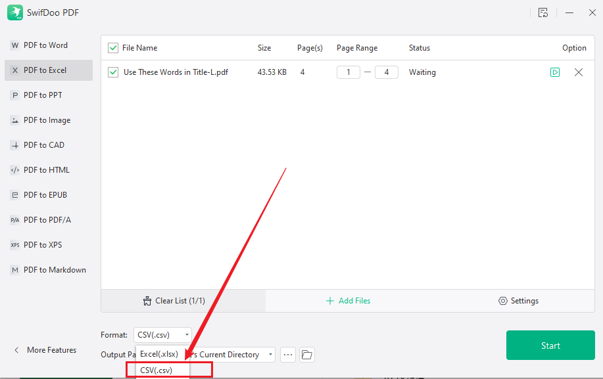Browse output path with the ellipsis button

coord(288,355)
